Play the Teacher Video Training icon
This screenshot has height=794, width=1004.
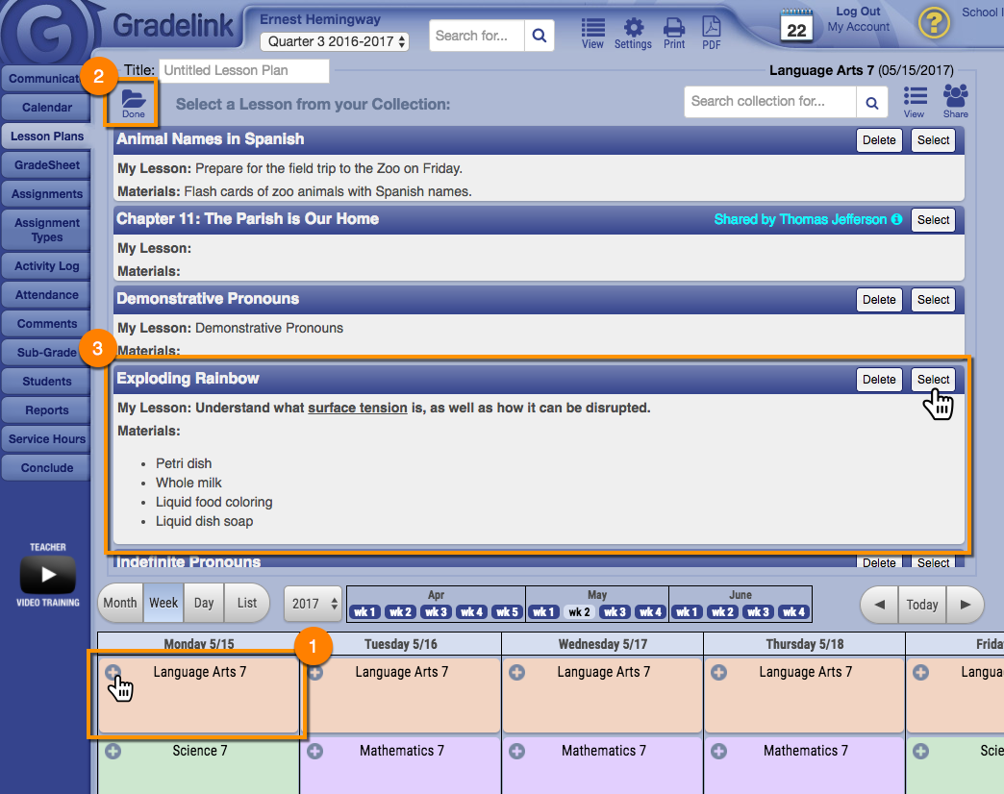[x=47, y=576]
